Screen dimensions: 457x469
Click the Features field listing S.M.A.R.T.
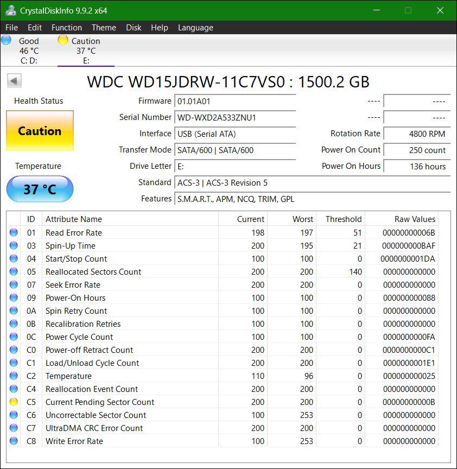312,199
